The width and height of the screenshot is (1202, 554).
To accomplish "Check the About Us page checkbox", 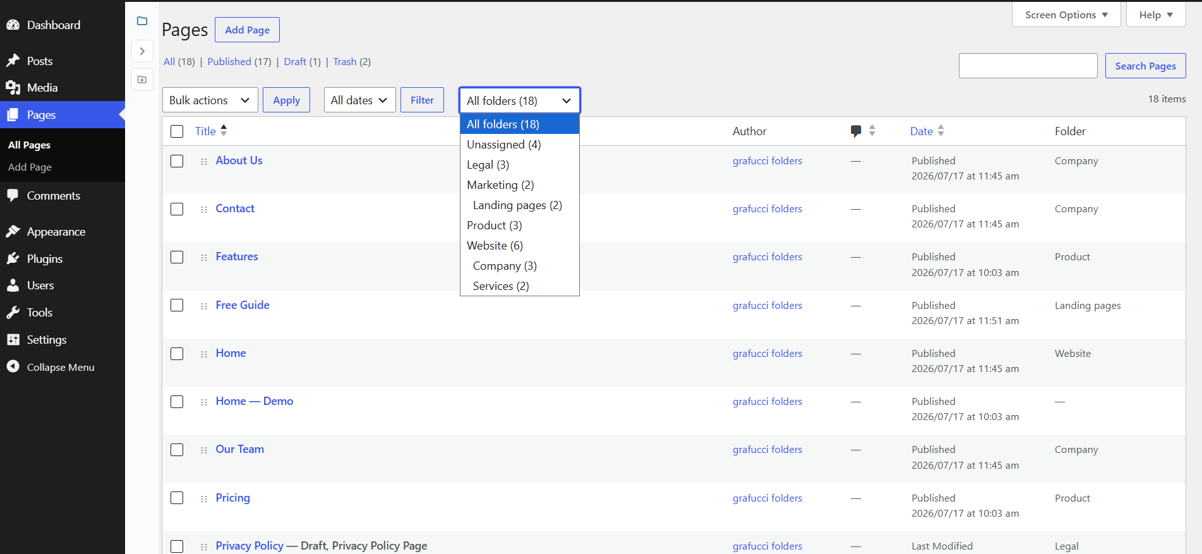I will (177, 161).
